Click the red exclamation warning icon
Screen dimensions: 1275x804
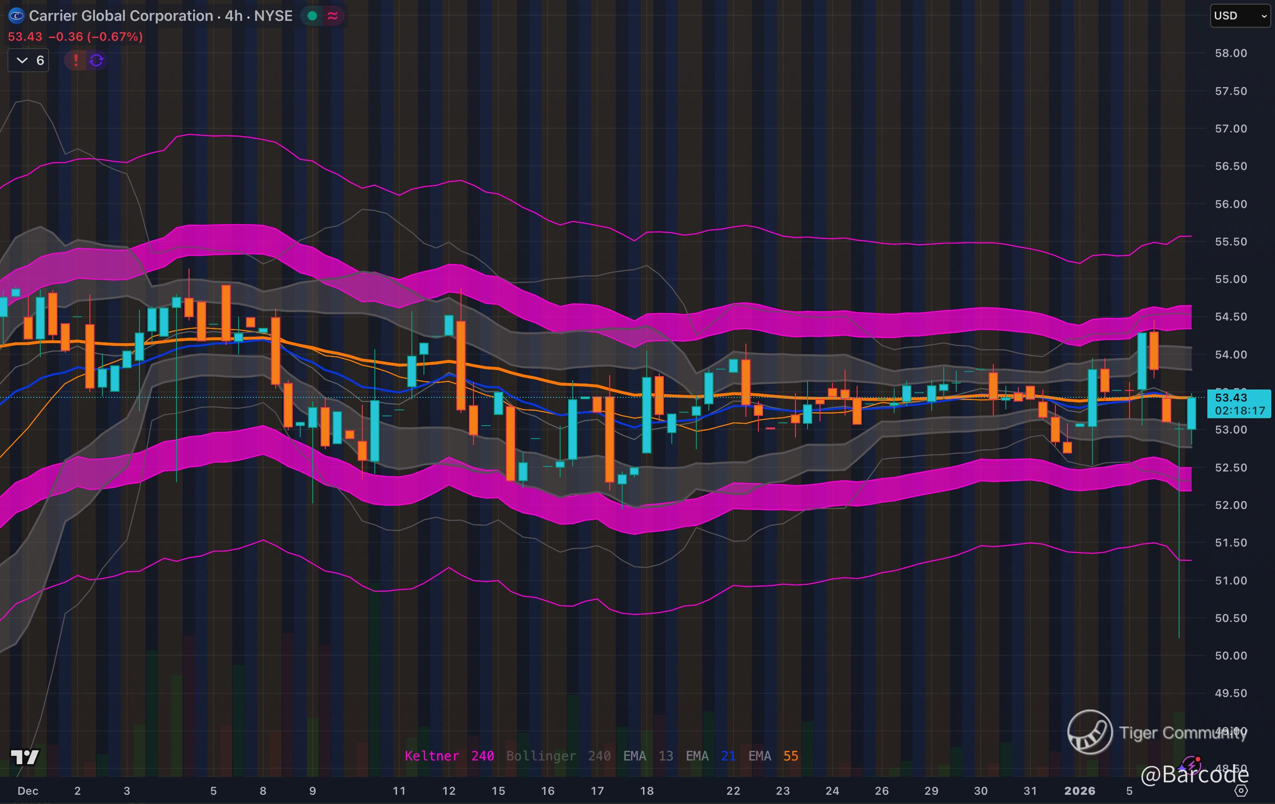click(x=76, y=60)
